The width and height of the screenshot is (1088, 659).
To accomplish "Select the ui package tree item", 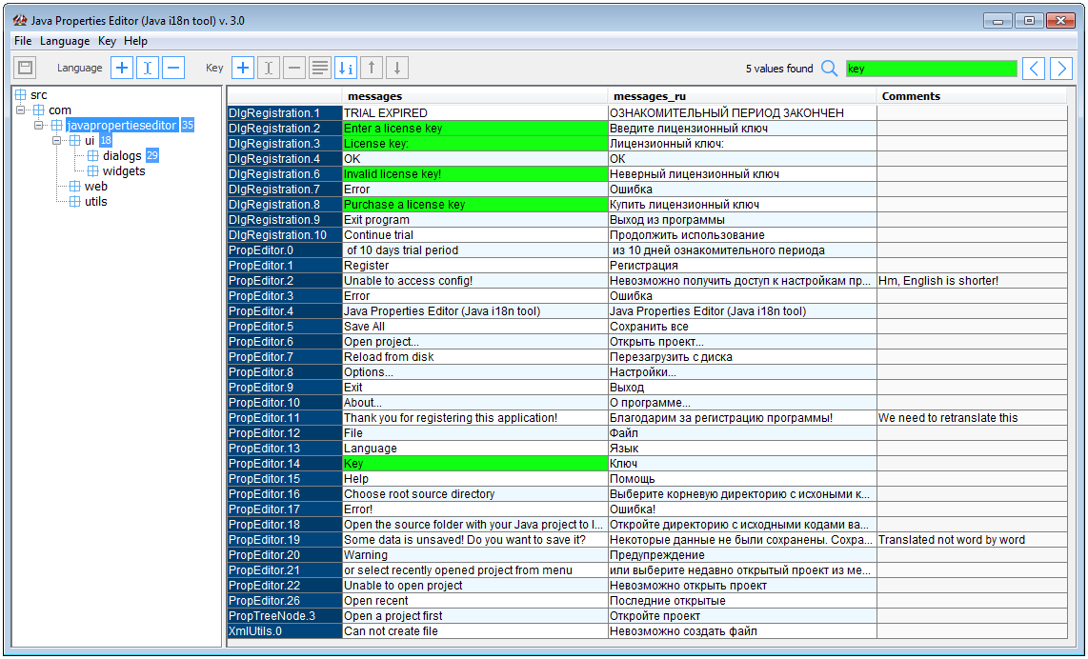I will click(90, 141).
